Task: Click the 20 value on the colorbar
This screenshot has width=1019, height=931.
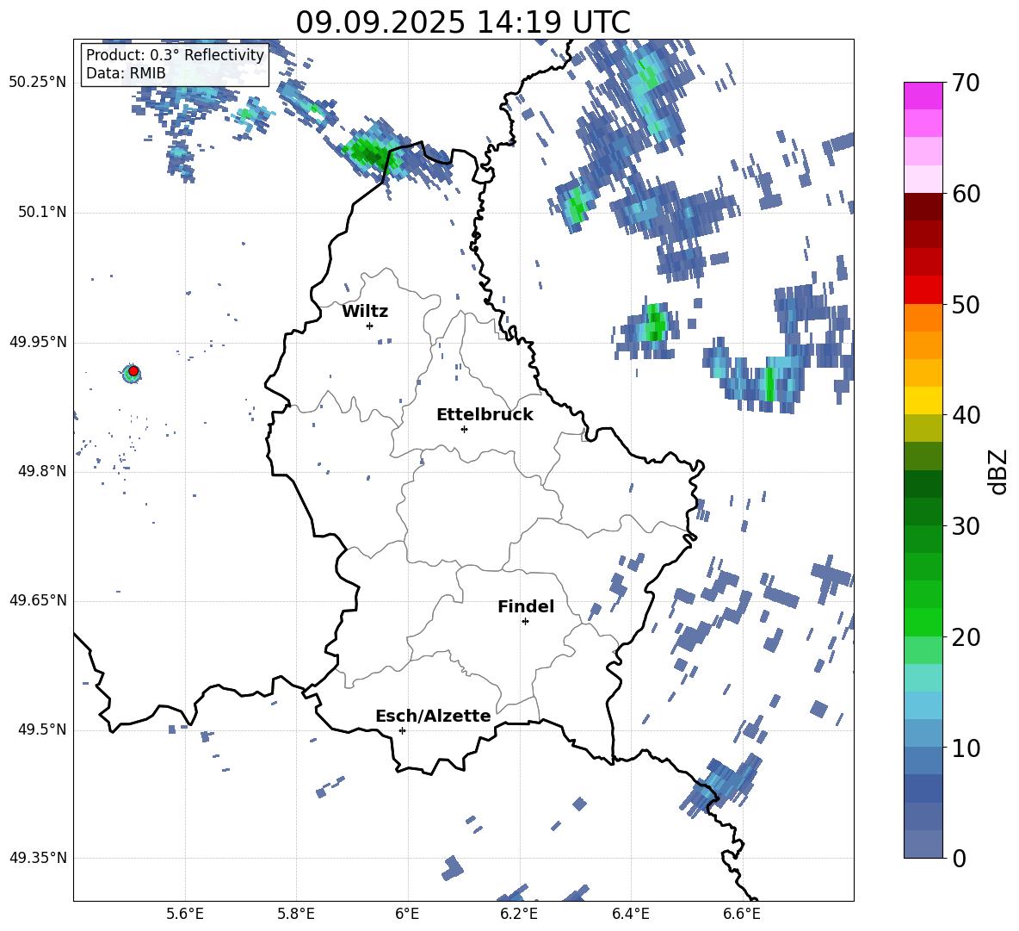Action: (x=965, y=637)
